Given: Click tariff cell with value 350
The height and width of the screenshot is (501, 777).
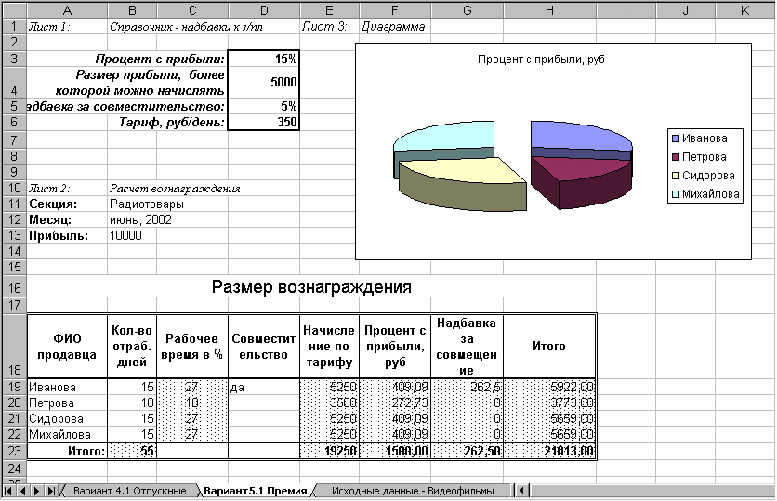Looking at the screenshot, I should (264, 122).
